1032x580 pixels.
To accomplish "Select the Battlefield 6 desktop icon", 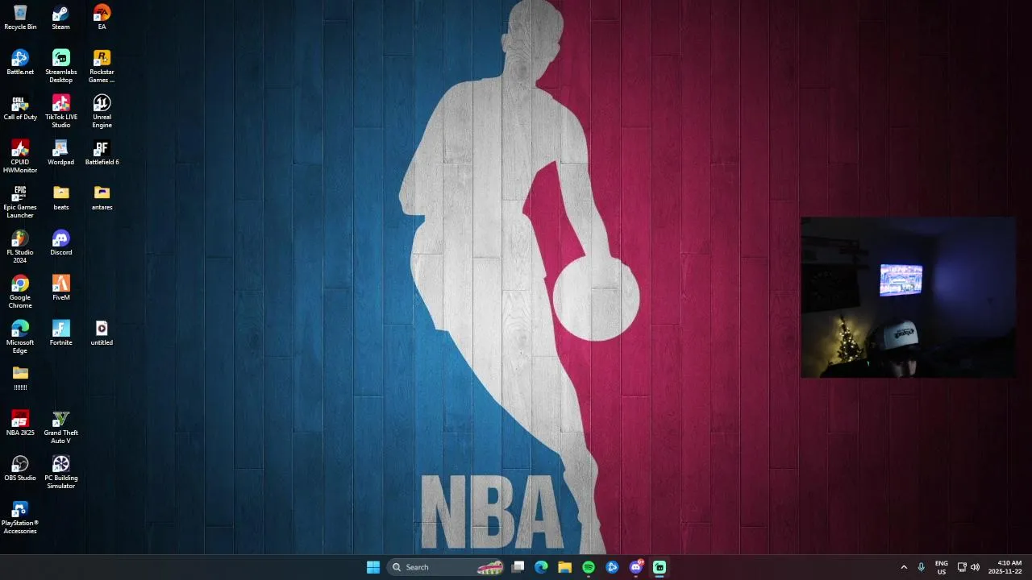I will 102,152.
